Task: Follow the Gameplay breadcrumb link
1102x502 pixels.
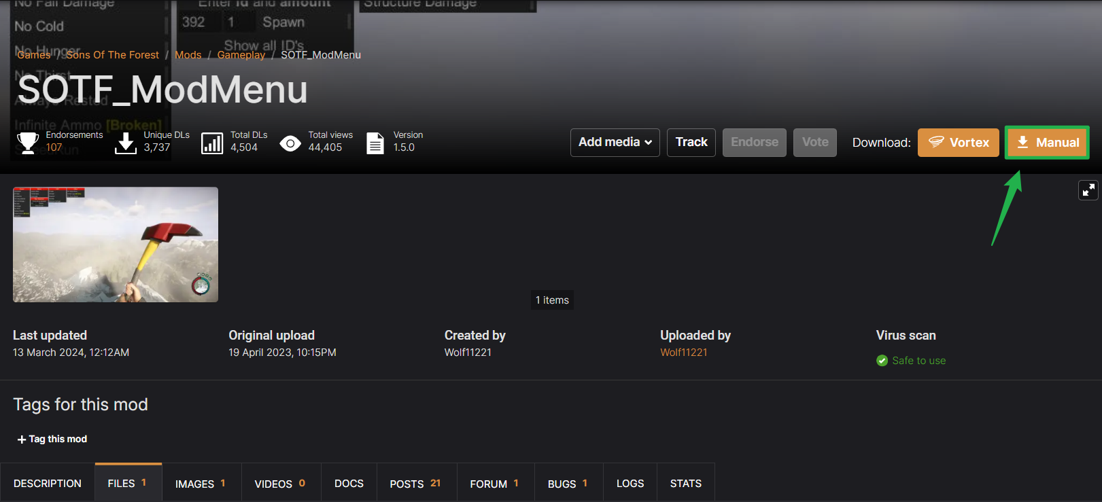Action: pos(241,55)
